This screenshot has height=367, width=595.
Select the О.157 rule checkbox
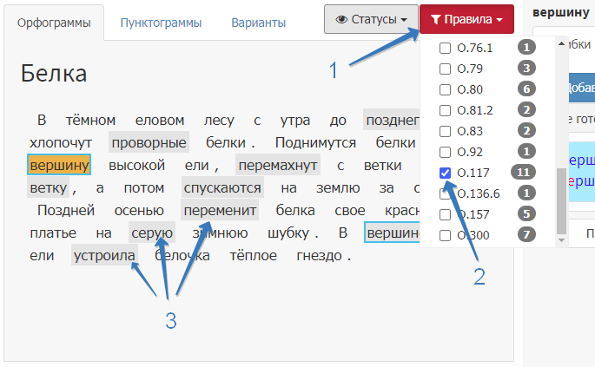click(446, 214)
